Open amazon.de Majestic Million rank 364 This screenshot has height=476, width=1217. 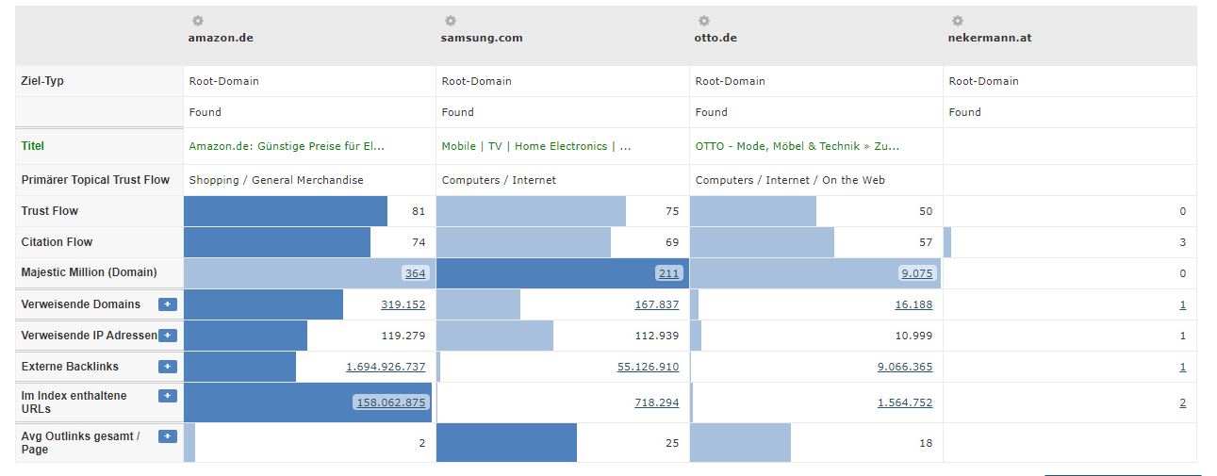[x=415, y=273]
